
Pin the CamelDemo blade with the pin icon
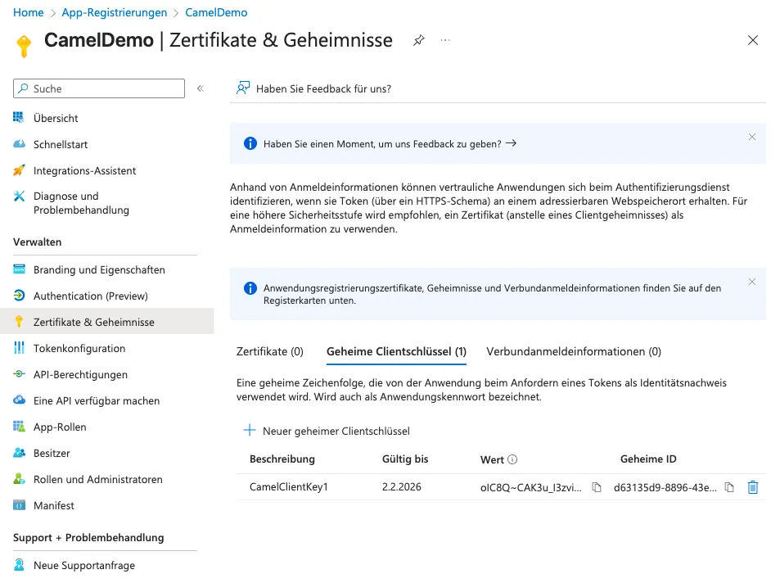click(419, 40)
